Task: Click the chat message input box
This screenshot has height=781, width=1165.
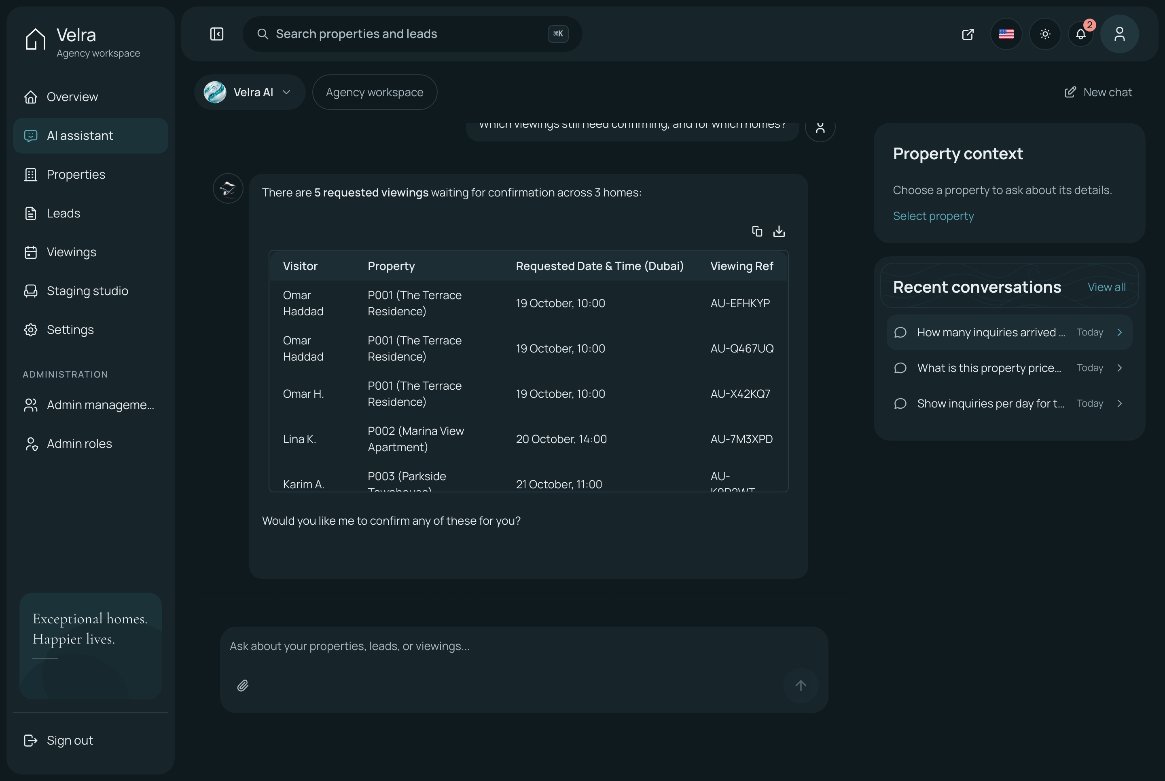Action: (524, 646)
